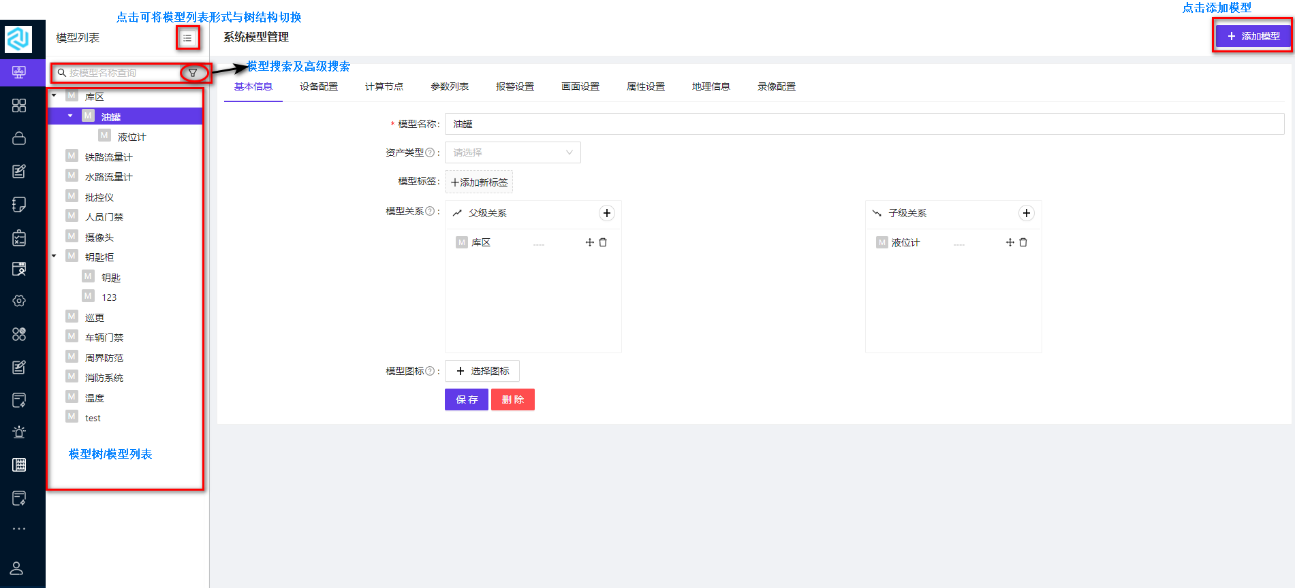
Task: Switch to the 地理信息 tab
Action: point(711,86)
